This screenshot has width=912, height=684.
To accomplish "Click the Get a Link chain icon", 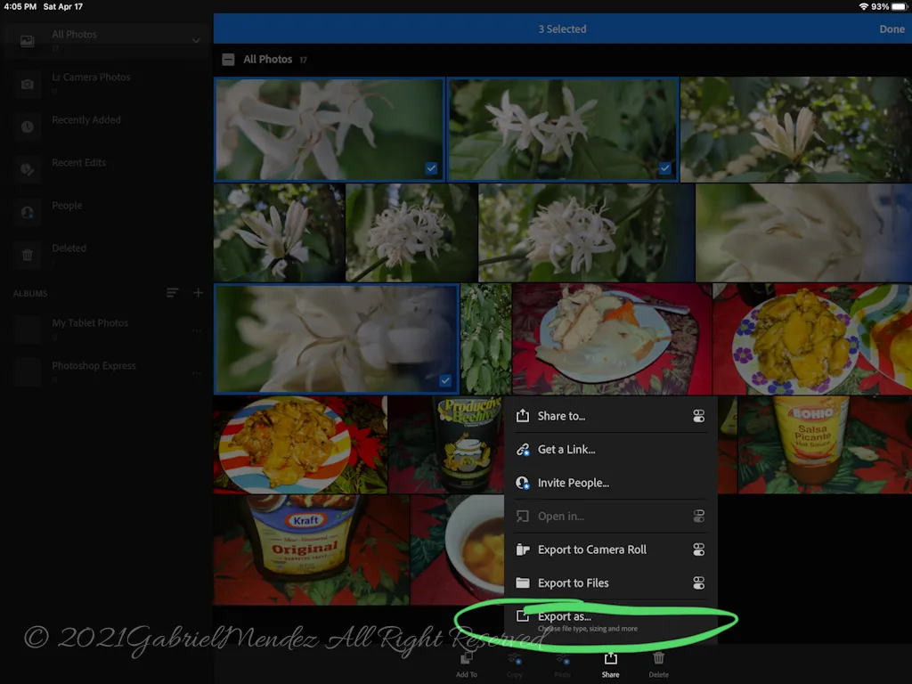I will click(x=523, y=450).
